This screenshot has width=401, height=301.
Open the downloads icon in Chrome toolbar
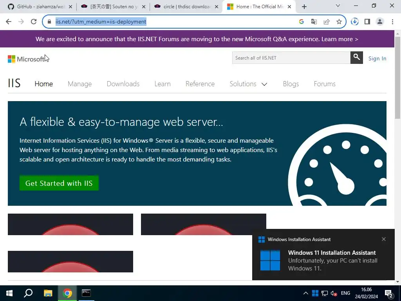355,22
